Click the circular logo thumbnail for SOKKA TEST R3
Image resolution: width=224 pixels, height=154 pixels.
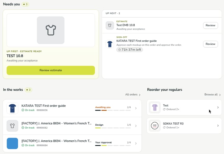[x=155, y=126]
